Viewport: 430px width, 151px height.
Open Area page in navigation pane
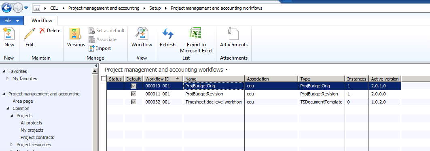pos(23,101)
